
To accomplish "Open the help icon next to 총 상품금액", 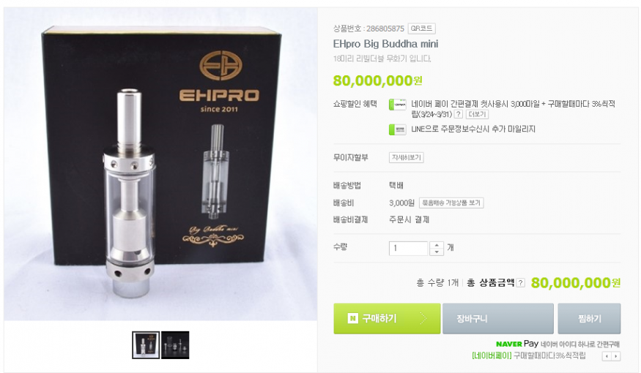I will click(x=520, y=283).
